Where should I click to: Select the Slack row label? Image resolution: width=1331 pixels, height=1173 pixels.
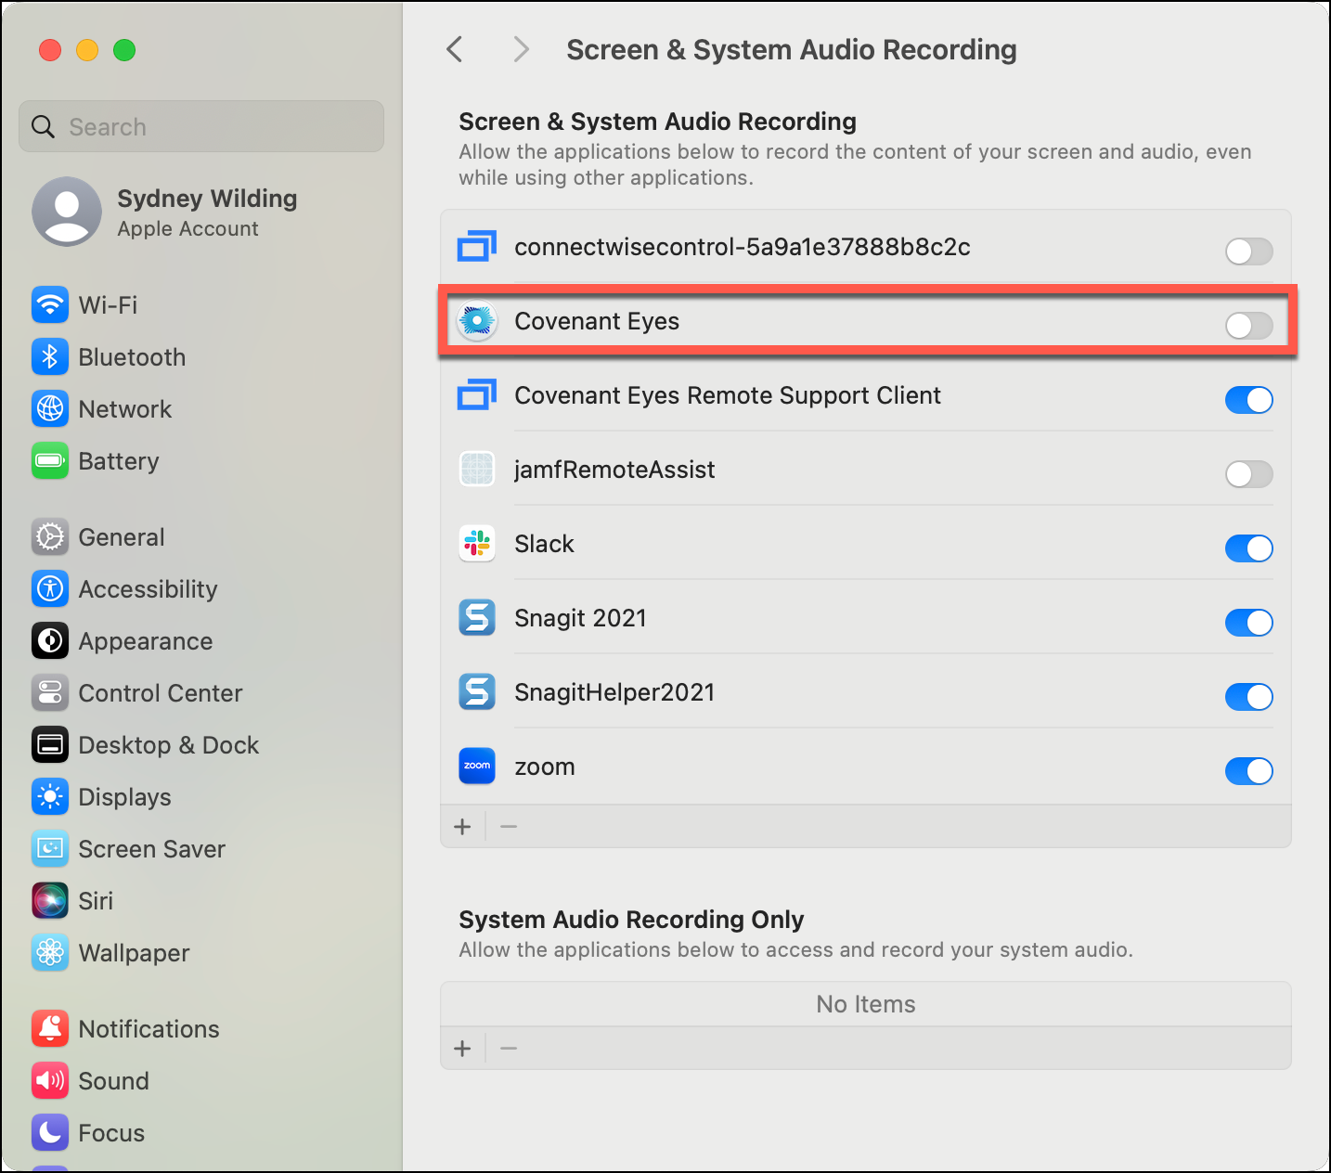(544, 544)
